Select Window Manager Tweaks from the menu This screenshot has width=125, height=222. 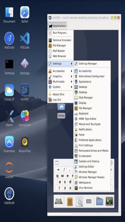pos(92,177)
